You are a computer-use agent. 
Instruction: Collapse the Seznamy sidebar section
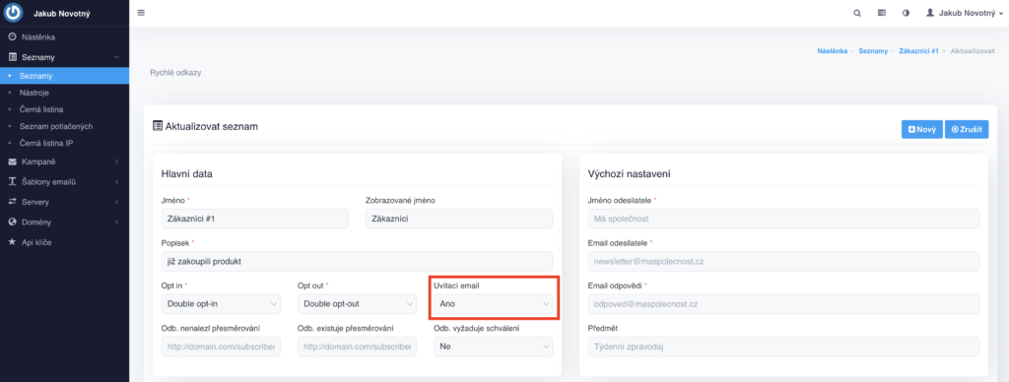click(64, 57)
